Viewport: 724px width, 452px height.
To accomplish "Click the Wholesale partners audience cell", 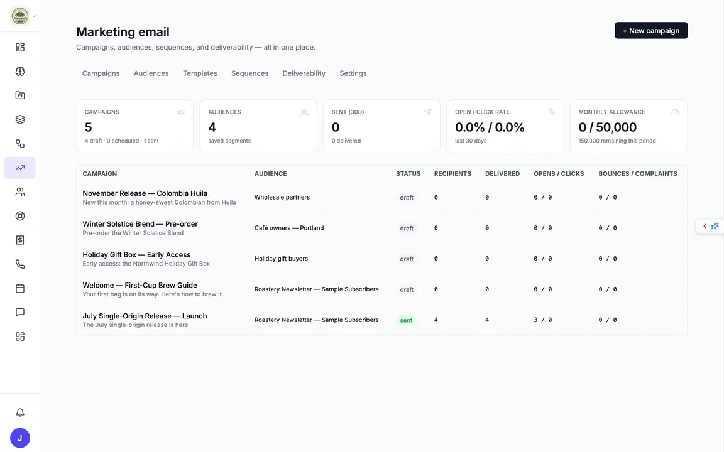I will pos(282,197).
